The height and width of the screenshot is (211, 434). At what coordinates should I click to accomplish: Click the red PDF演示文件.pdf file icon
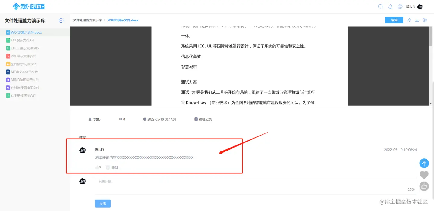coord(8,56)
